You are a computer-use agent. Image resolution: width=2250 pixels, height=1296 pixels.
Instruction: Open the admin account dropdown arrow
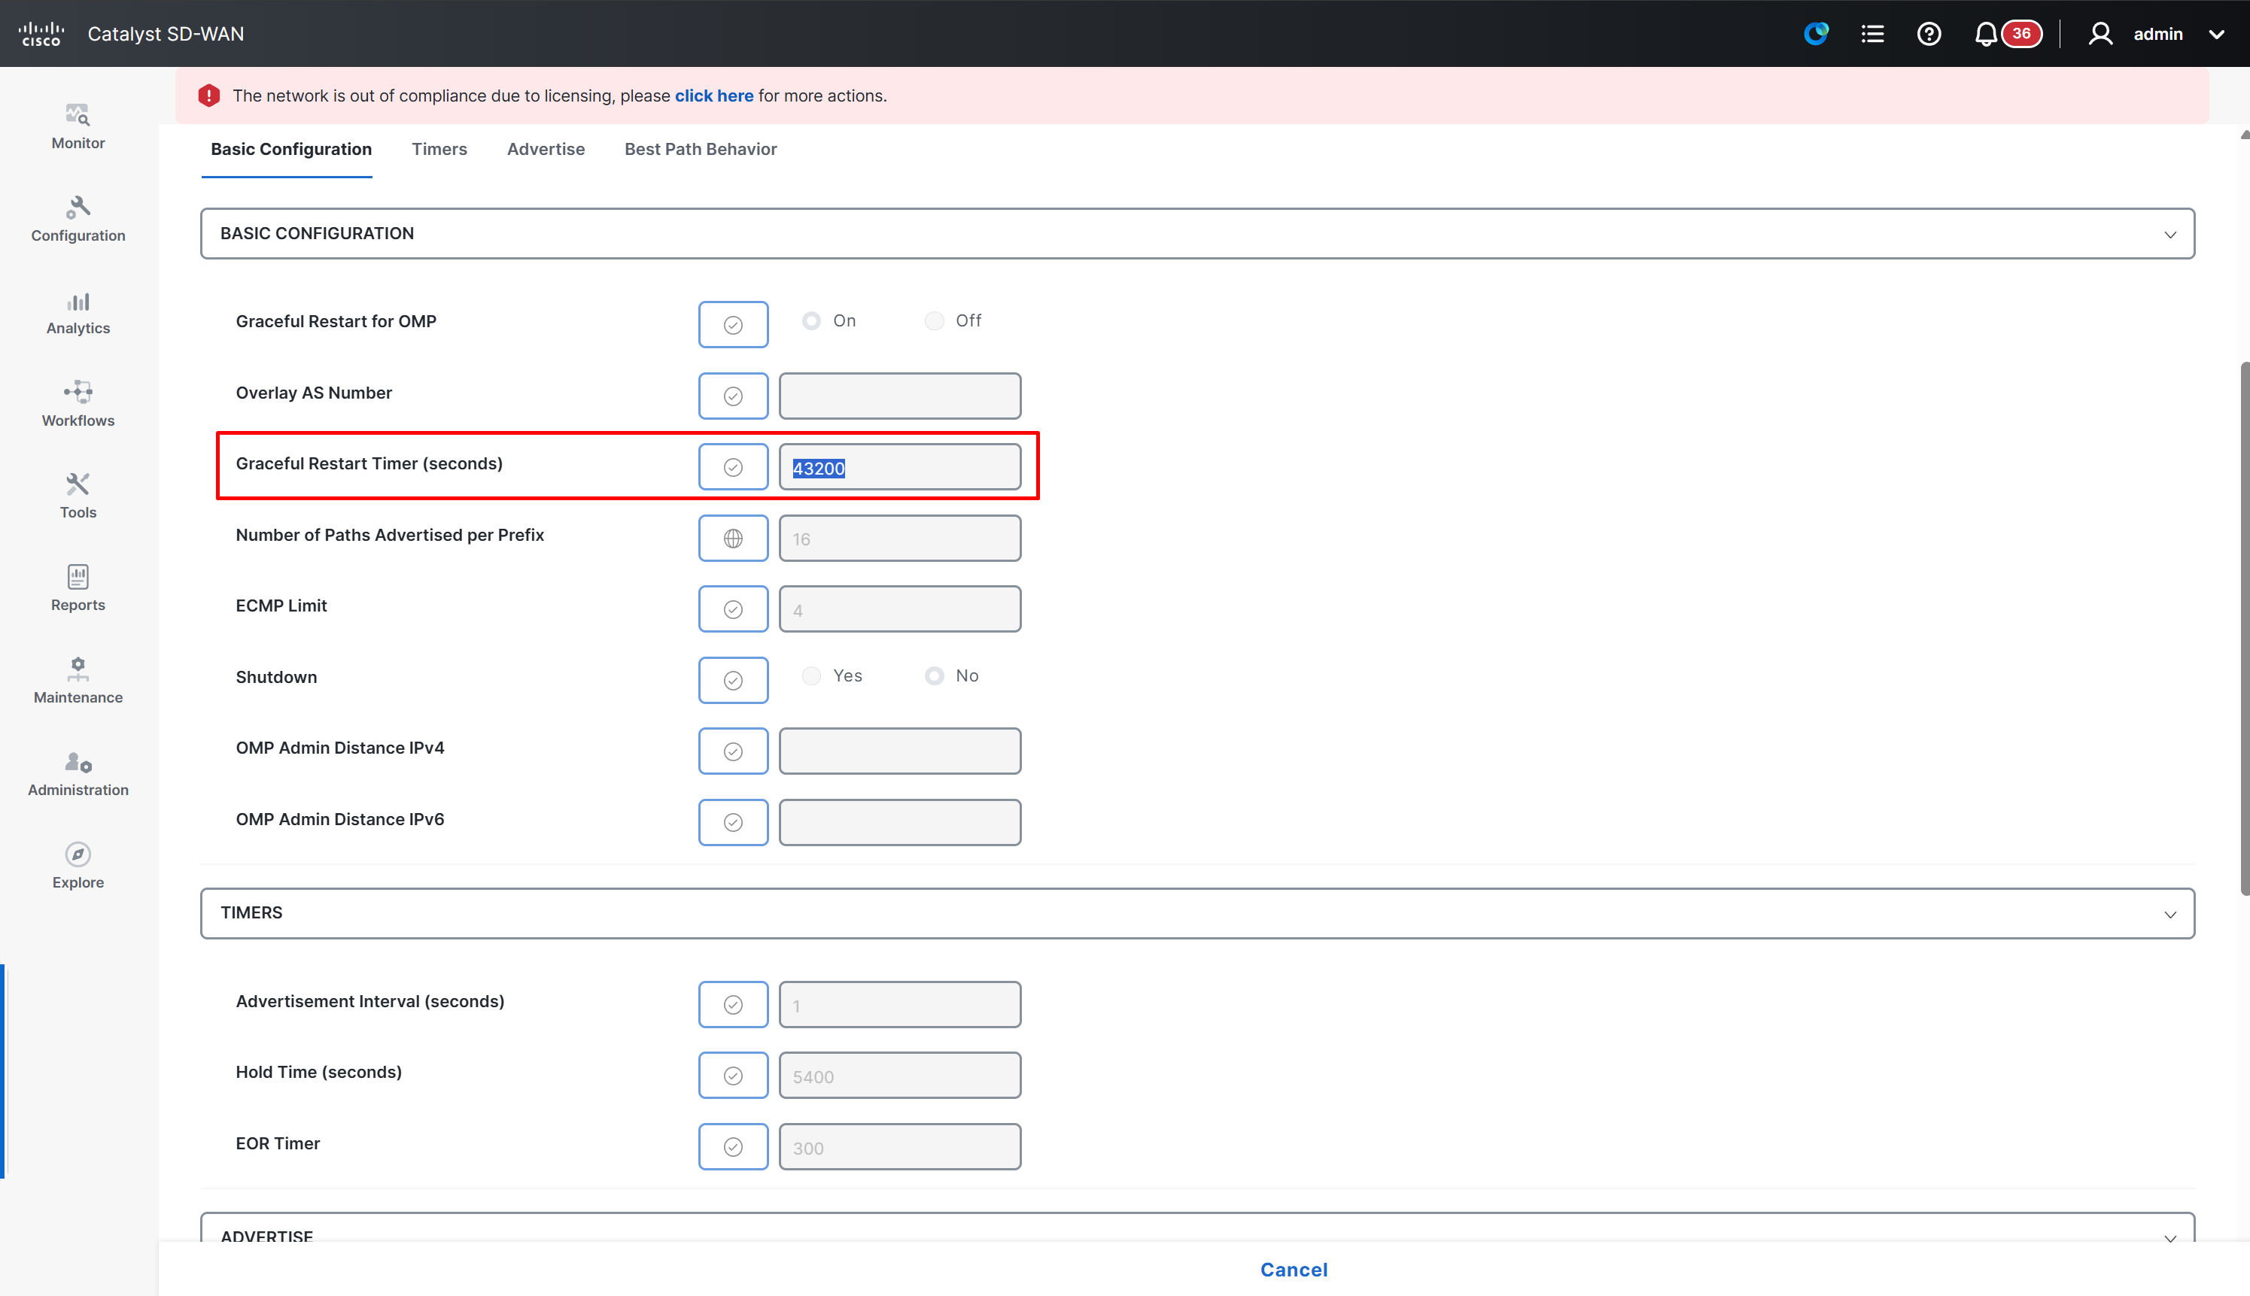[x=2216, y=34]
